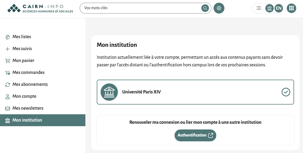Select the Université Paris XIV card
The height and width of the screenshot is (153, 303).
pyautogui.click(x=195, y=92)
